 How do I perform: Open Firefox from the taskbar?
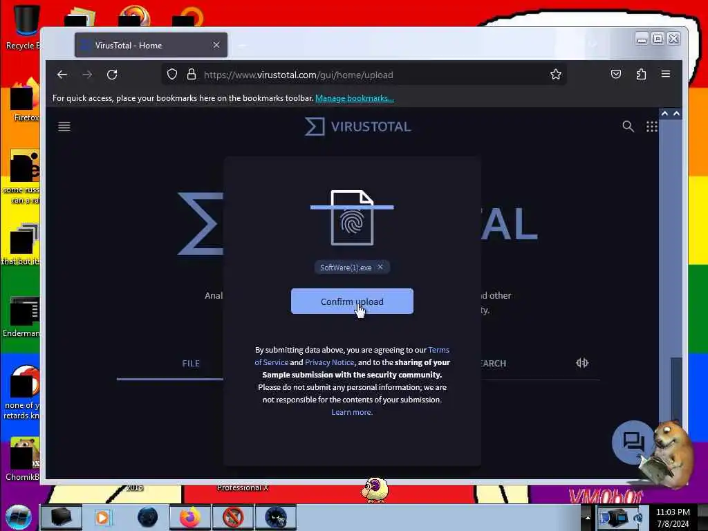190,517
